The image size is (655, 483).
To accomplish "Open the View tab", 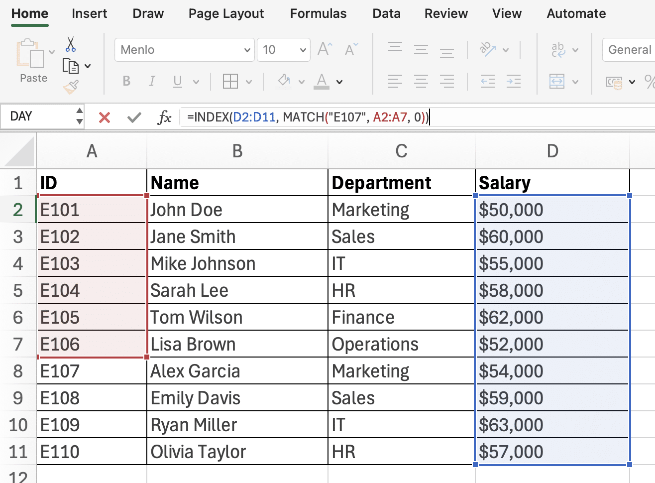I will [507, 13].
